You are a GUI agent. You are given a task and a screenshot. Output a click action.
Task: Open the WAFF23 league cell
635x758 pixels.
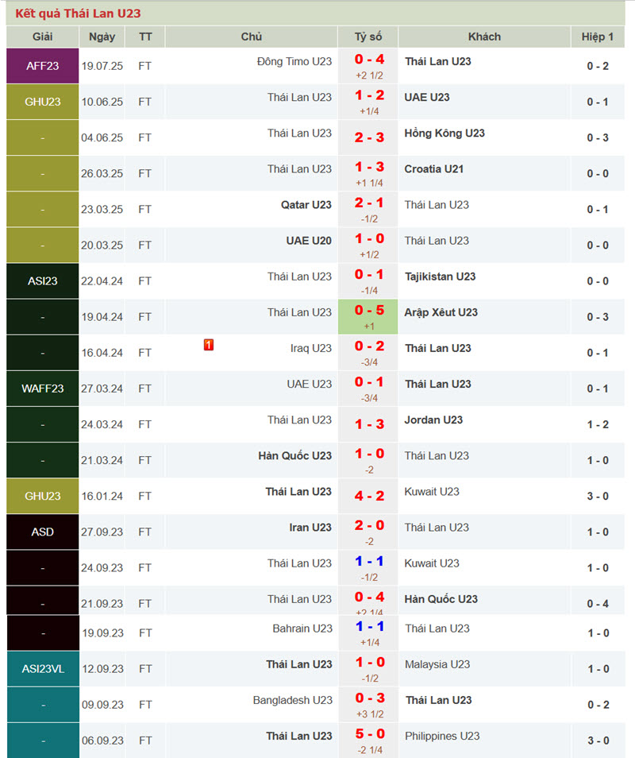pos(43,389)
